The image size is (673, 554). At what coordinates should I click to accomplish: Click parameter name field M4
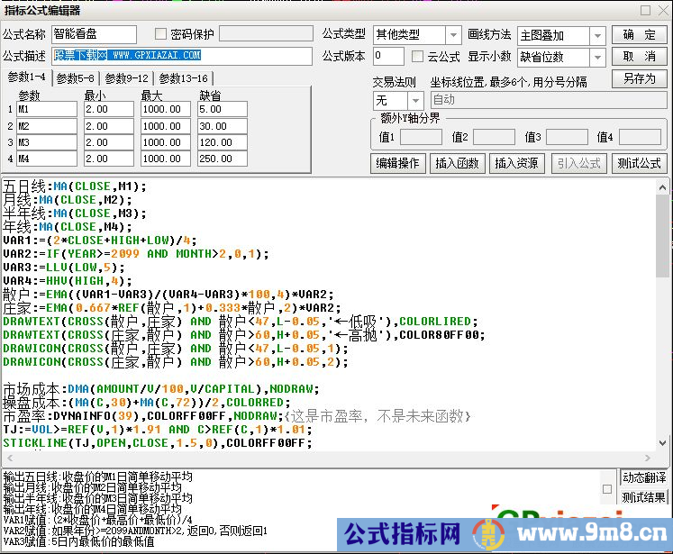[x=46, y=159]
